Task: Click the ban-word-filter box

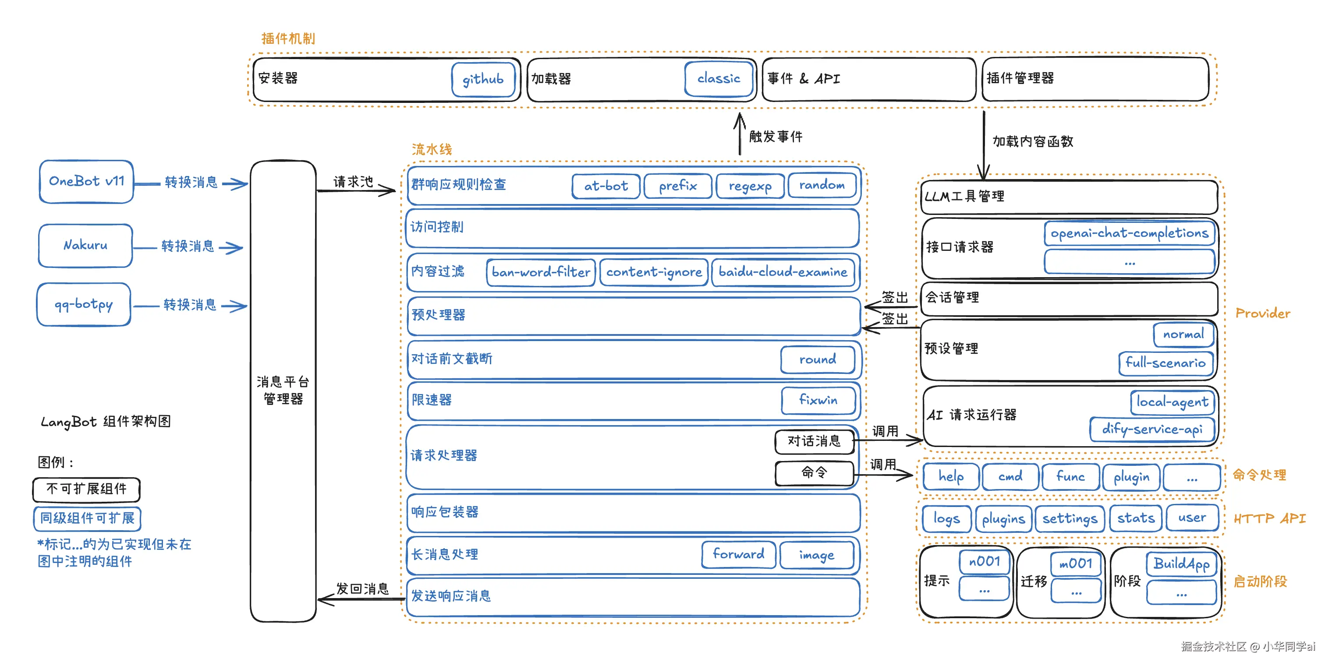Action: [540, 272]
